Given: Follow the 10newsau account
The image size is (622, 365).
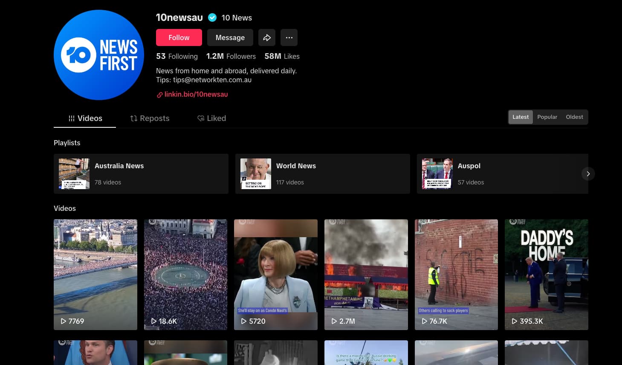Looking at the screenshot, I should click(x=179, y=37).
